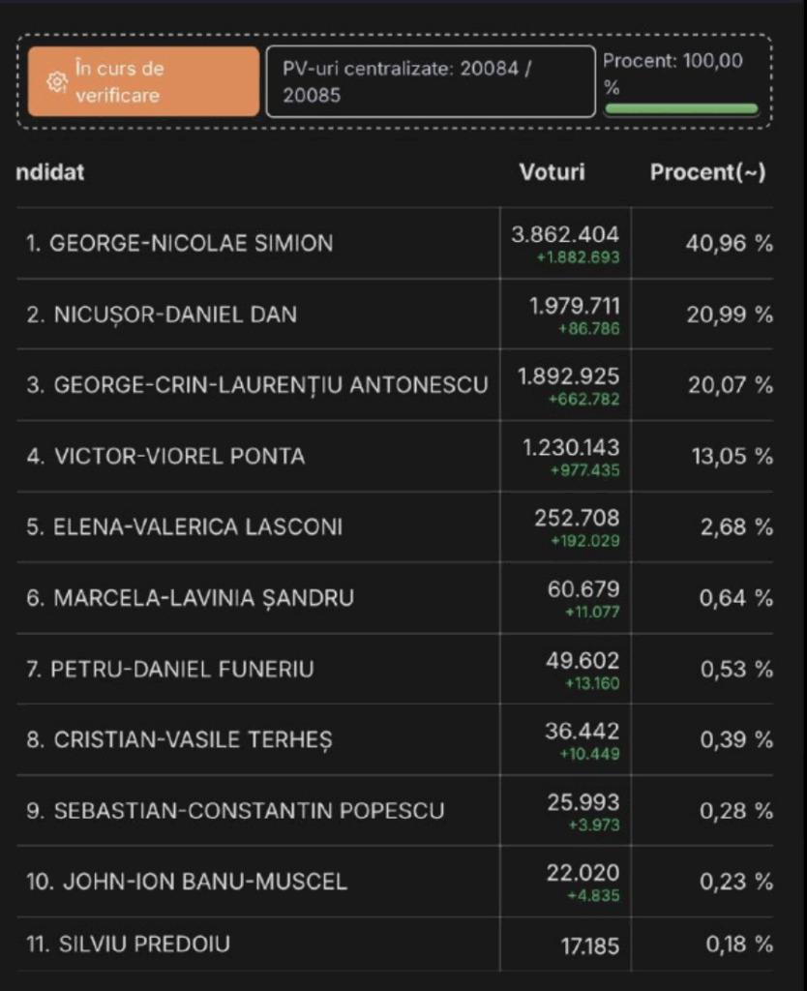Image resolution: width=807 pixels, height=991 pixels.
Task: Click the Silviu Predoiu row
Action: (129, 944)
